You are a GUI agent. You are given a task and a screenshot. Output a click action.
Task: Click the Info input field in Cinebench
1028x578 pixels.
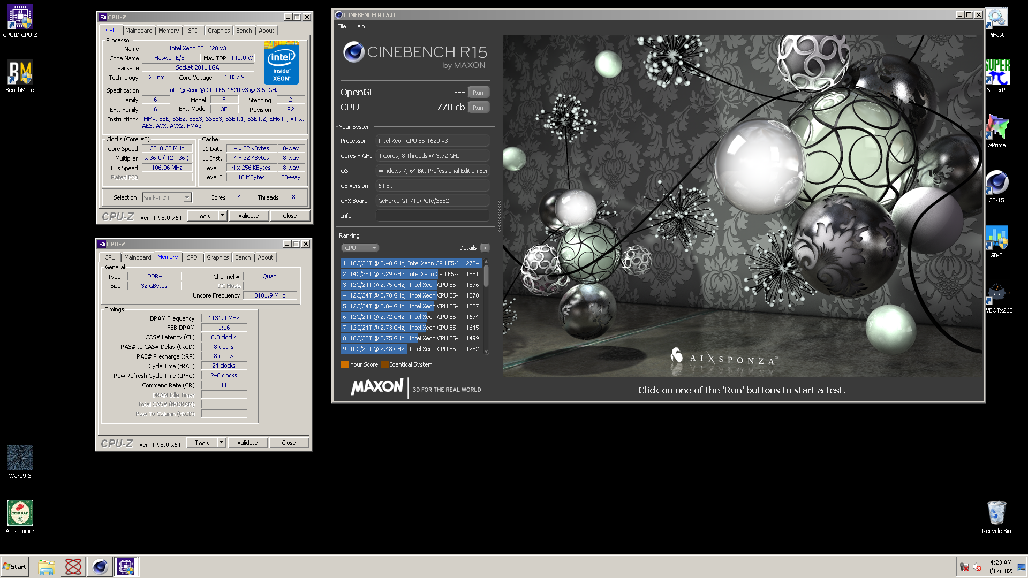coord(432,216)
